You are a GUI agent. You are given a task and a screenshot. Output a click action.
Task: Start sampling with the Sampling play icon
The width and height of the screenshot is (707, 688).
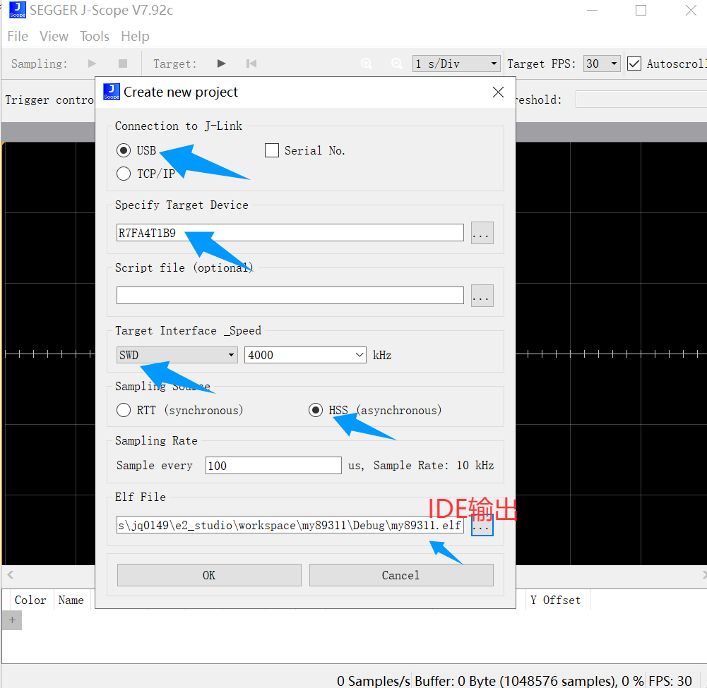(92, 64)
